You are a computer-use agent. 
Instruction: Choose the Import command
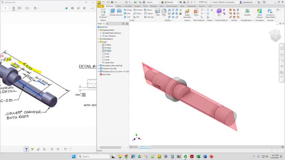tap(149, 13)
